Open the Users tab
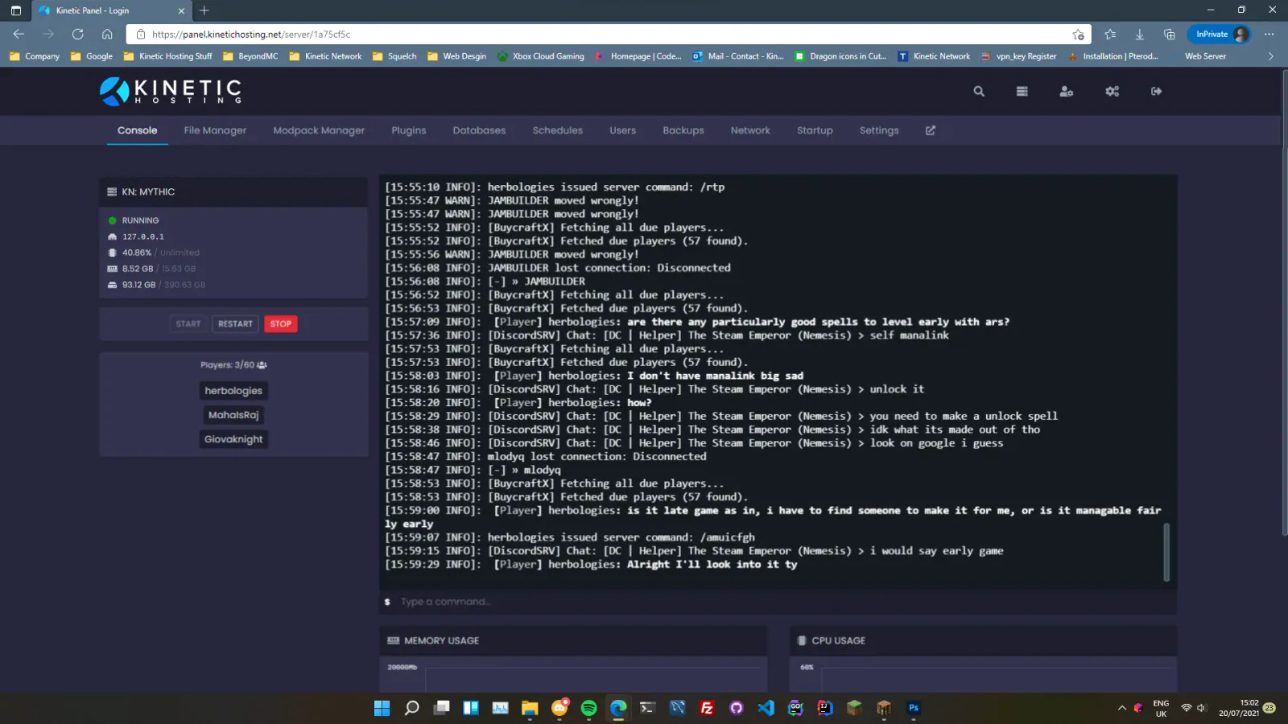This screenshot has height=724, width=1288. (x=622, y=130)
